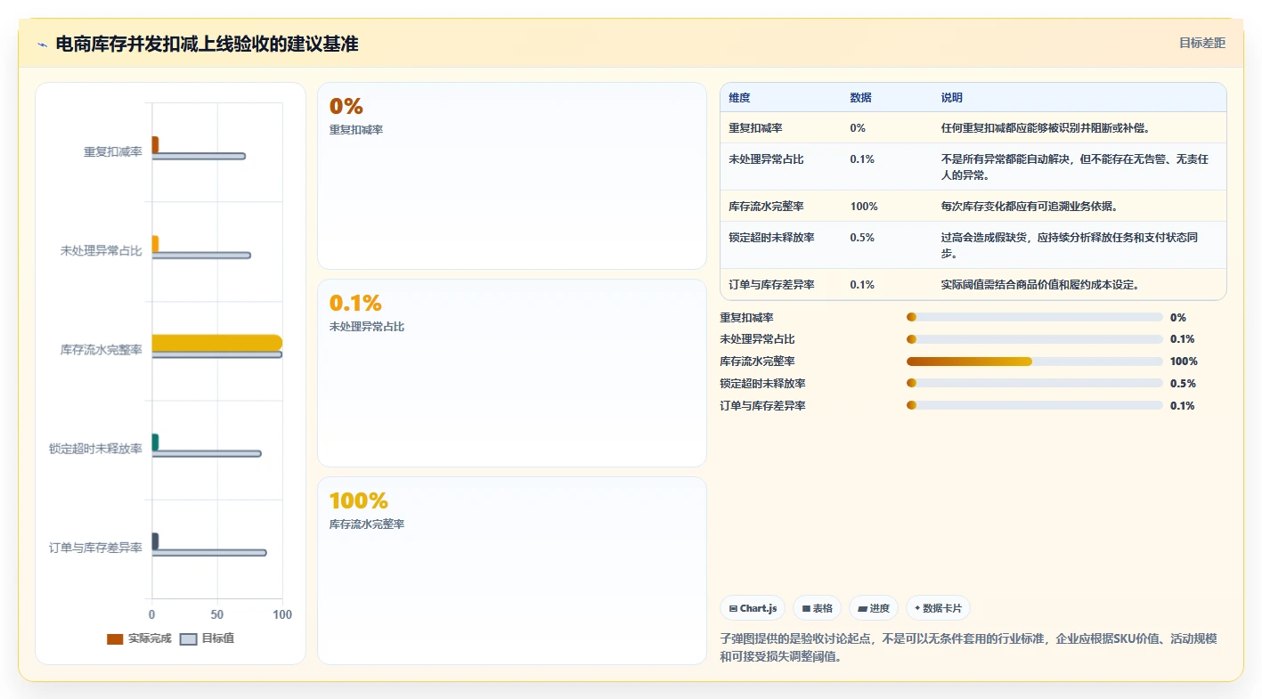Click the 重复扣减率 axis label in chart

(113, 152)
